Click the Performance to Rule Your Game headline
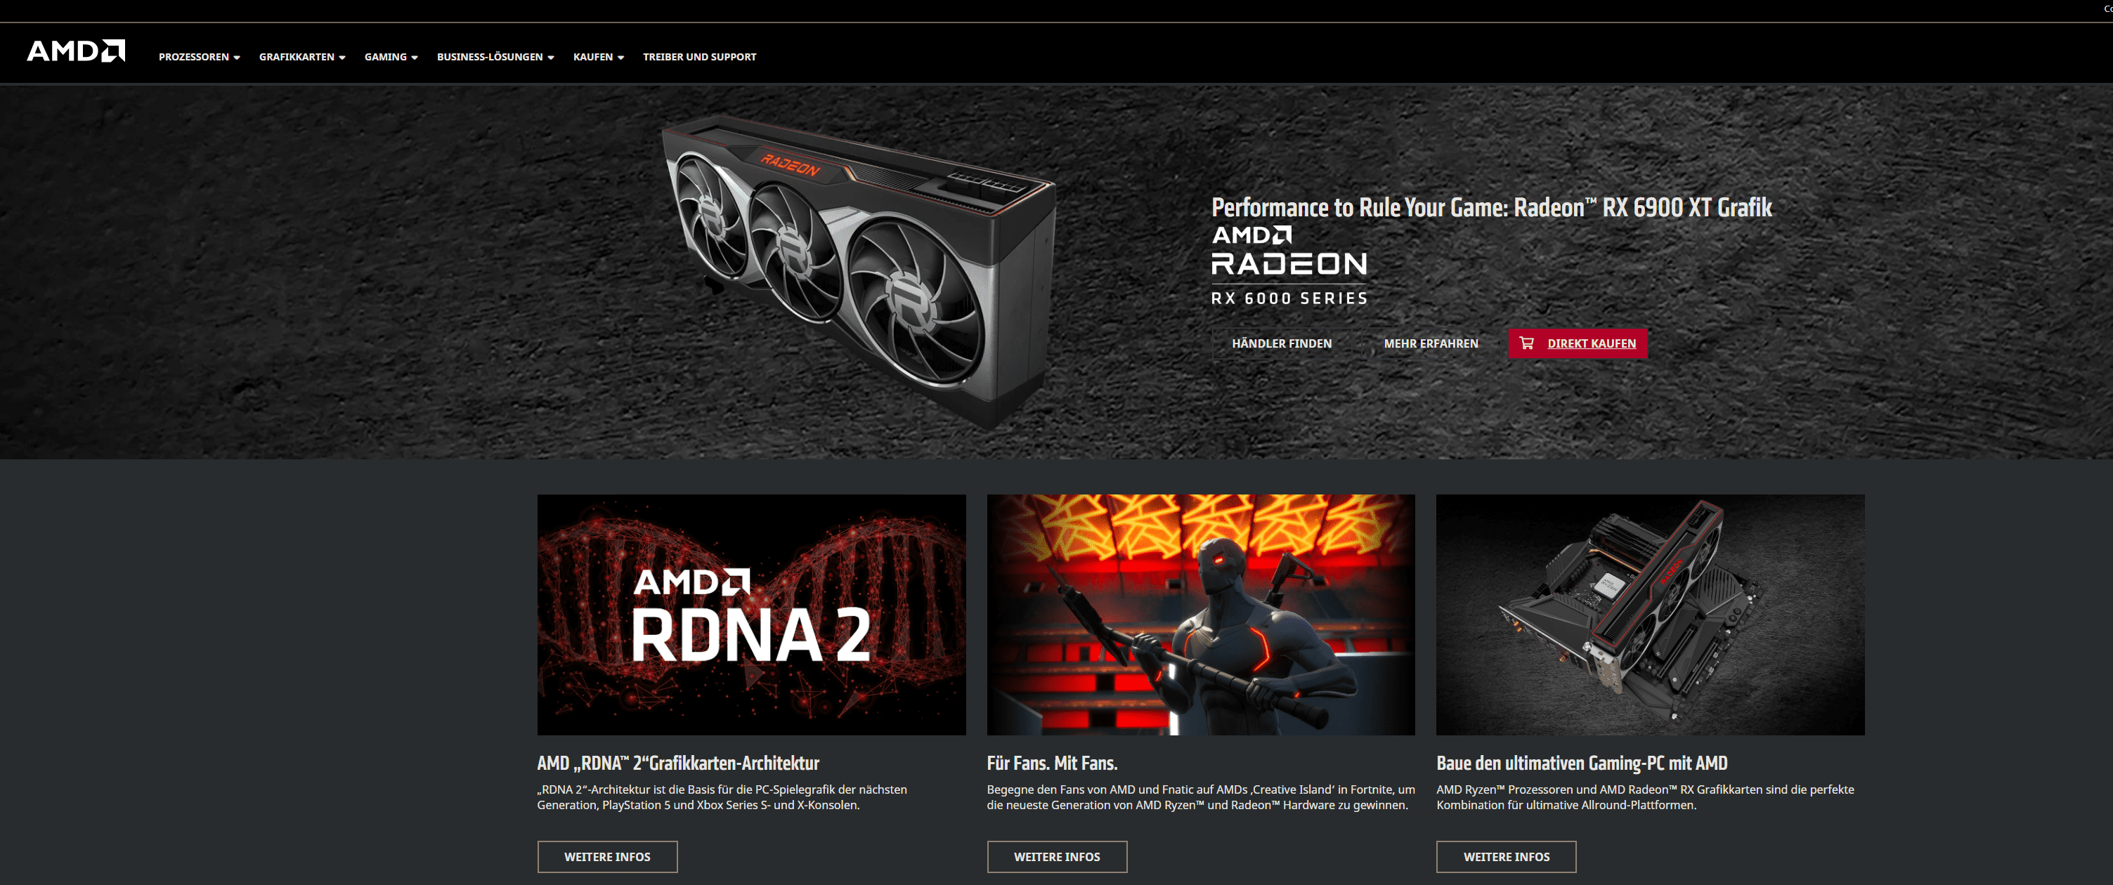 [1491, 207]
